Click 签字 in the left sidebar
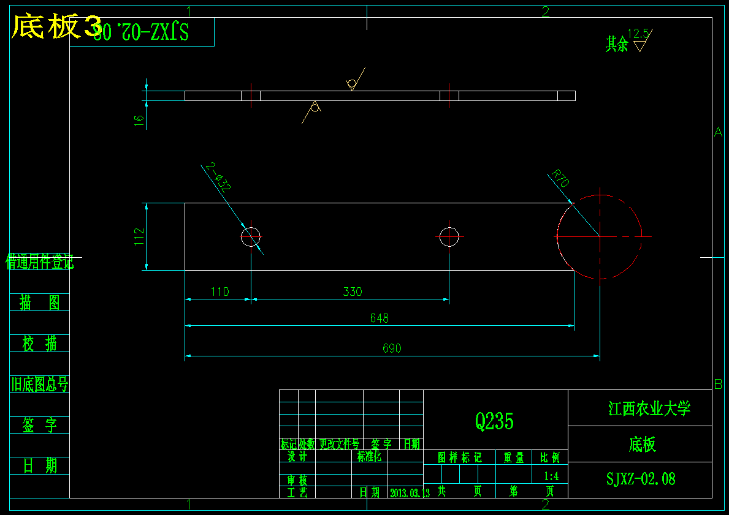The height and width of the screenshot is (515, 729). [x=39, y=425]
